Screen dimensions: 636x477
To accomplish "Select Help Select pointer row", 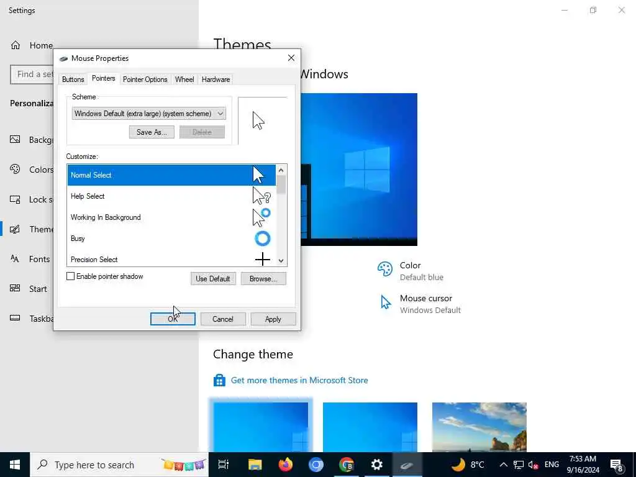I will pyautogui.click(x=171, y=196).
